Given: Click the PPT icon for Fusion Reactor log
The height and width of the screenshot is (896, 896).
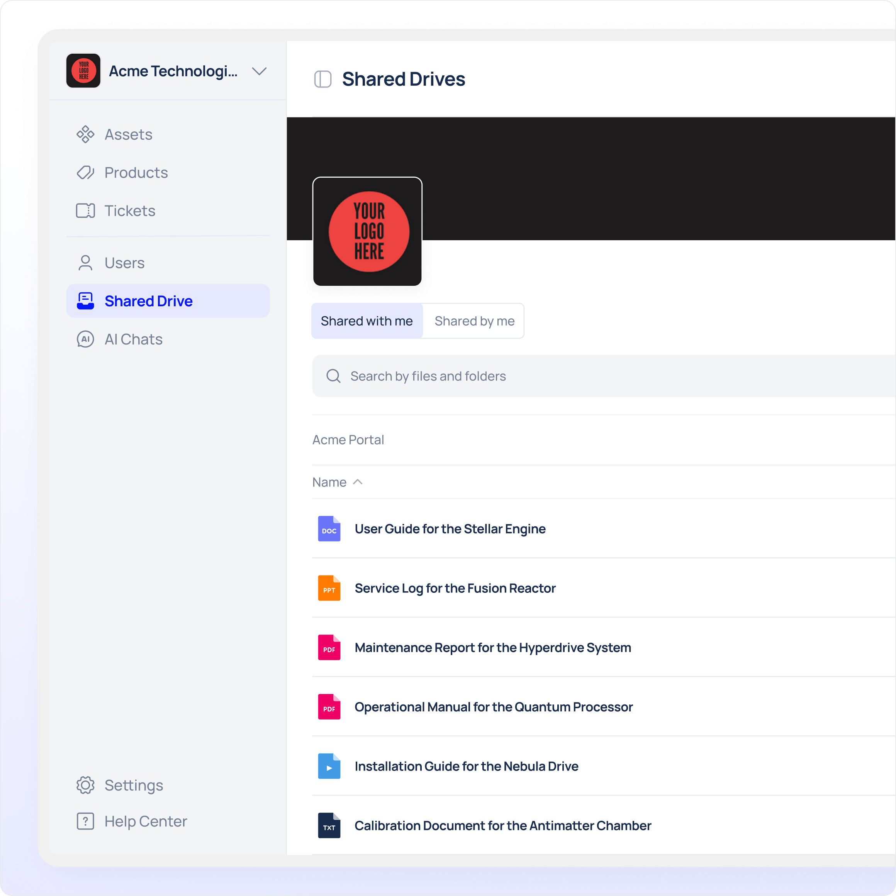Looking at the screenshot, I should coord(329,588).
